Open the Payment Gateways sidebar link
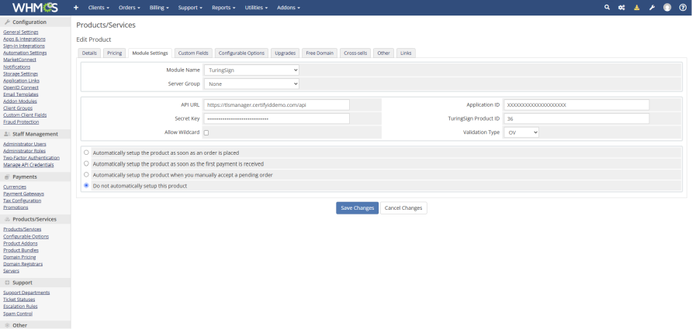 pyautogui.click(x=23, y=194)
